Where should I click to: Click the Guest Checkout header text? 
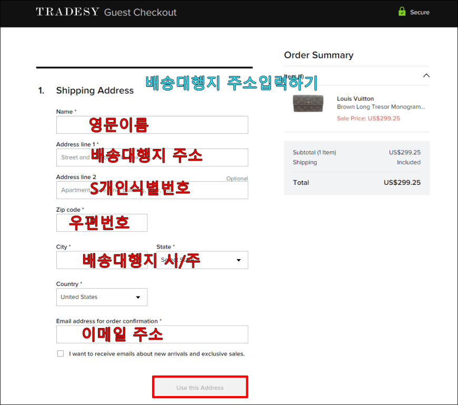[x=140, y=12]
